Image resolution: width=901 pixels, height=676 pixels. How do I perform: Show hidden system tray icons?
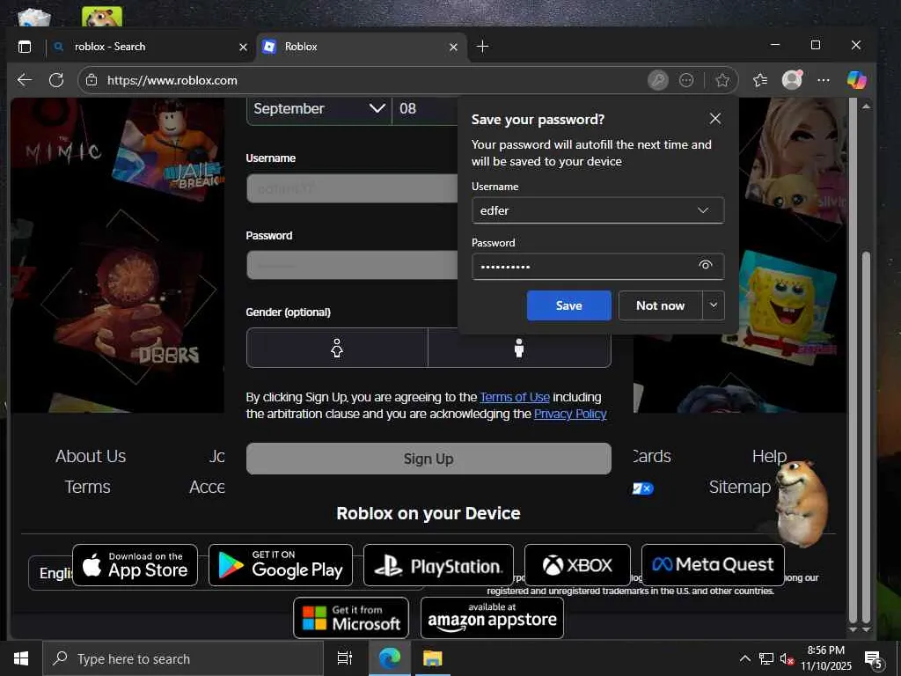click(x=744, y=658)
